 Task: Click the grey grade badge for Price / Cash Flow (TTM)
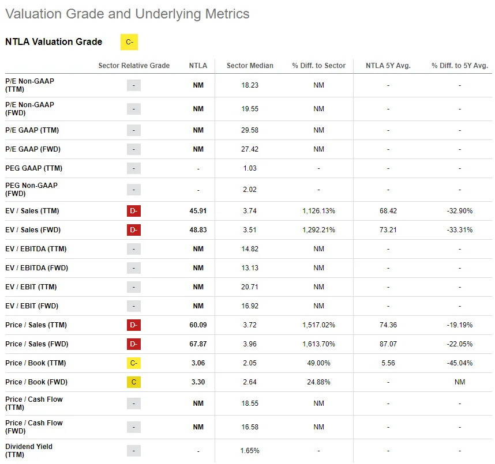coord(134,403)
